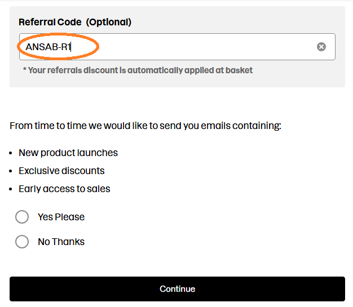Click the "Early access to sales" bullet
This screenshot has width=353, height=307.
64,189
